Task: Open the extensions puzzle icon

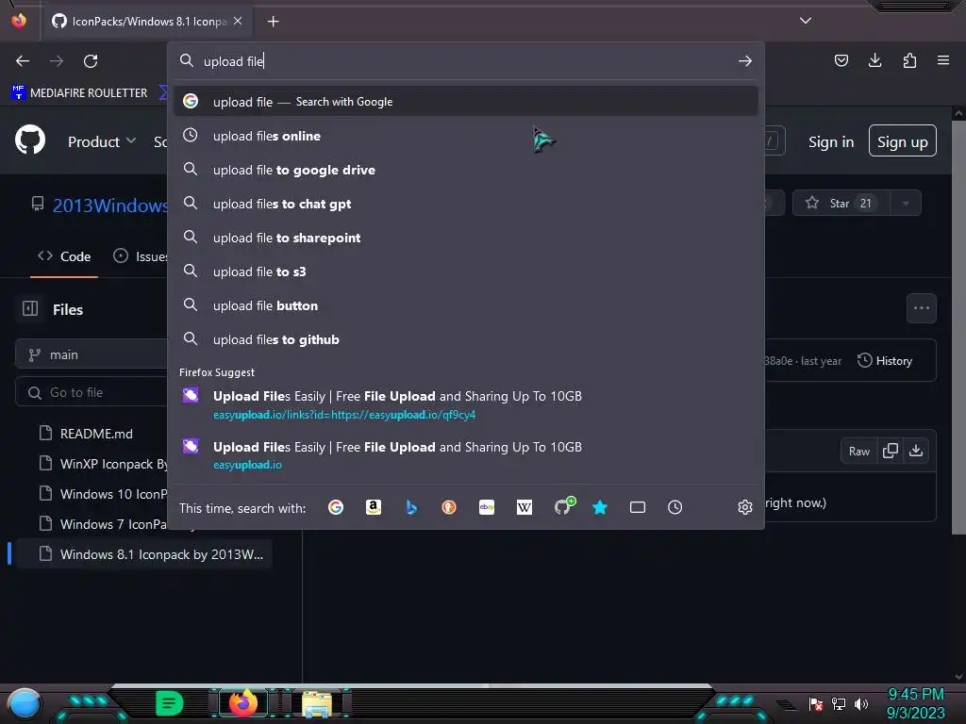Action: [x=909, y=60]
